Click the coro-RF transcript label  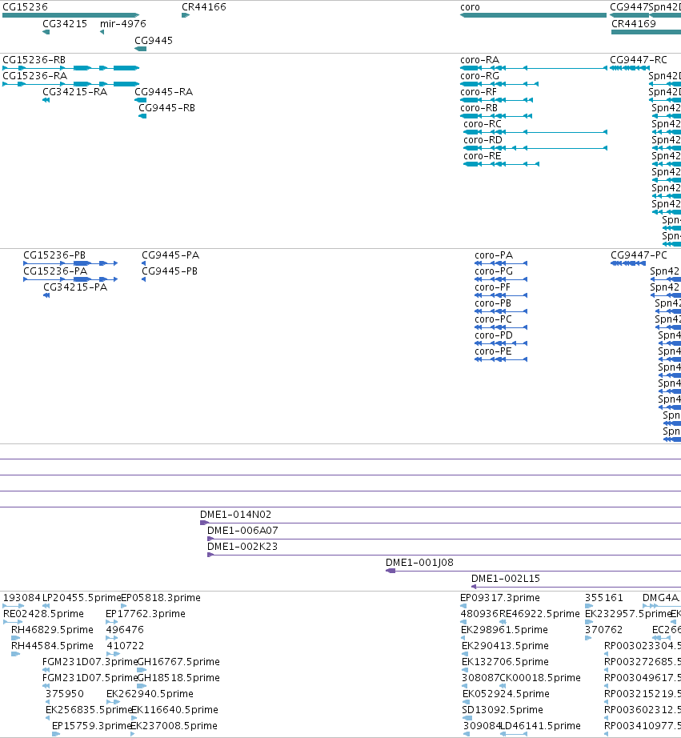pos(479,92)
